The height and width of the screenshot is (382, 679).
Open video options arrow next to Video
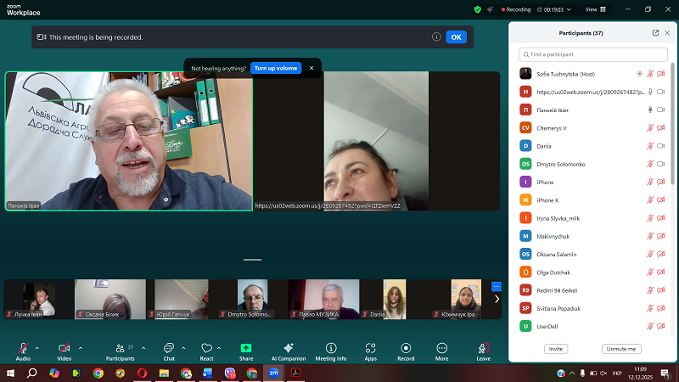(x=81, y=348)
